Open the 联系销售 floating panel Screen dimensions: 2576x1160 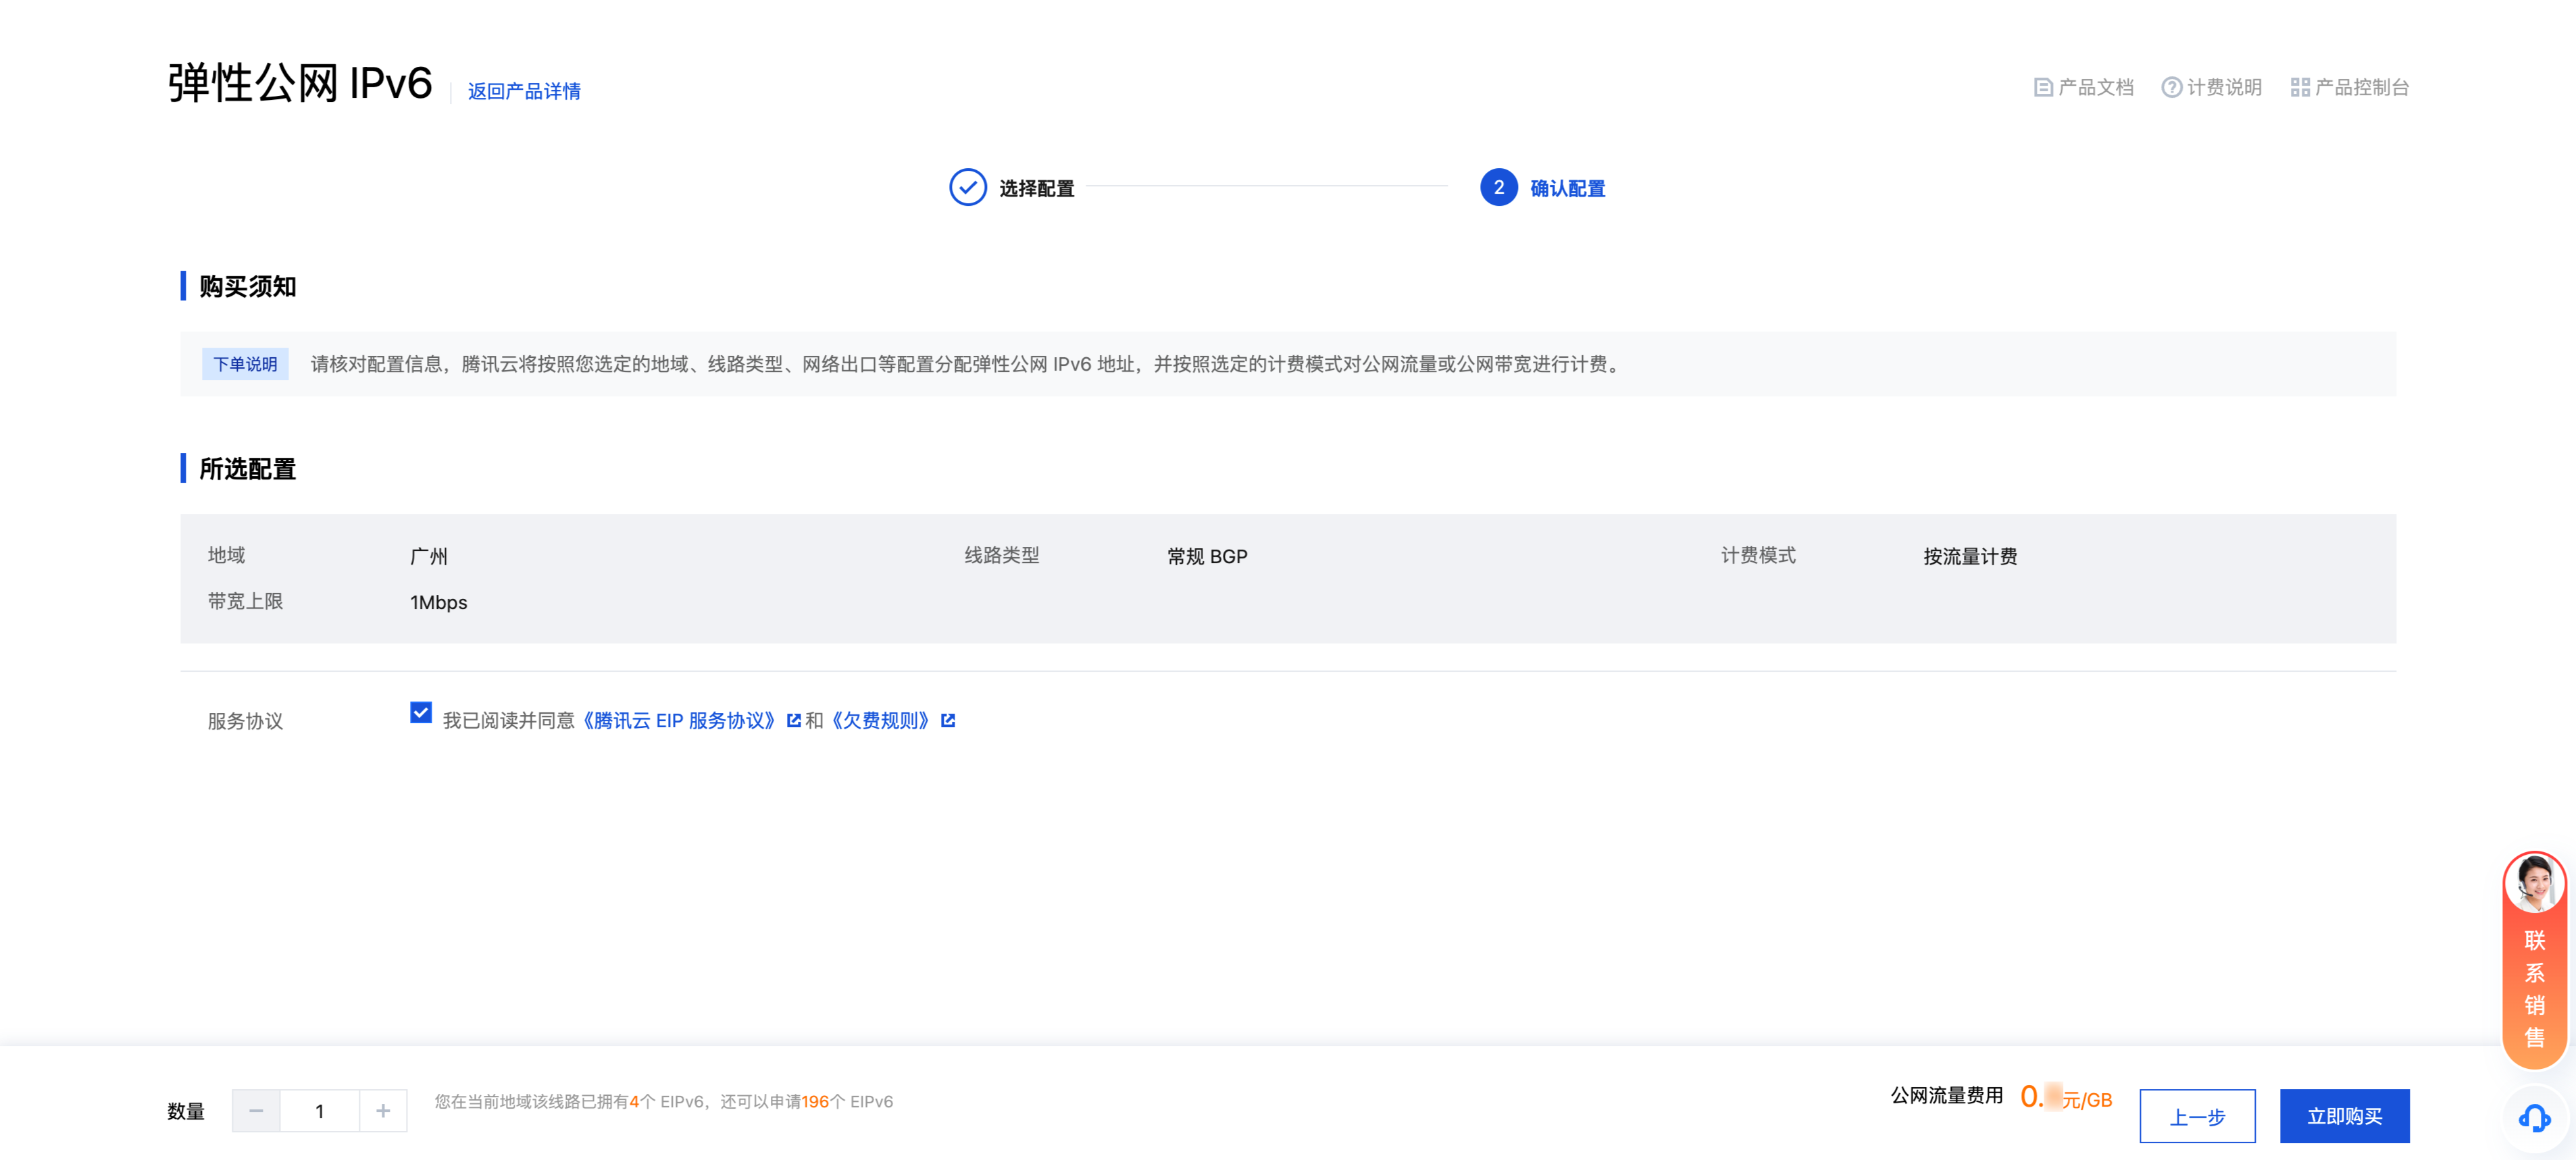tap(2534, 959)
